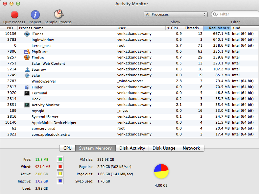259x194 pixels.
Task: Click the Used 3.98 GB value
Action: tap(41, 188)
